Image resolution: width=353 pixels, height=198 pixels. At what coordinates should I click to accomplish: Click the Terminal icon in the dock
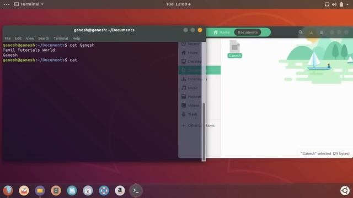(136, 191)
